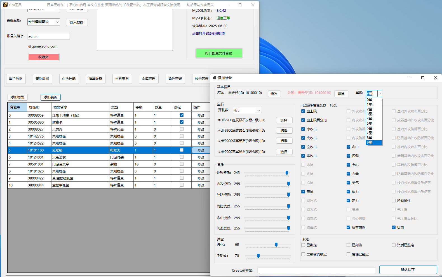This screenshot has height=277, width=442.
Task: Click the 添加装备 dialog window icon
Action: tap(215, 78)
